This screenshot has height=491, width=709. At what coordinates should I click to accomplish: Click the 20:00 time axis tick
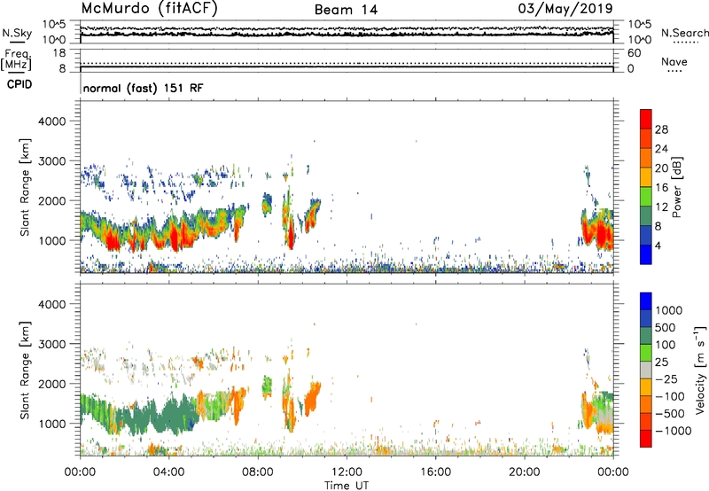tap(524, 472)
